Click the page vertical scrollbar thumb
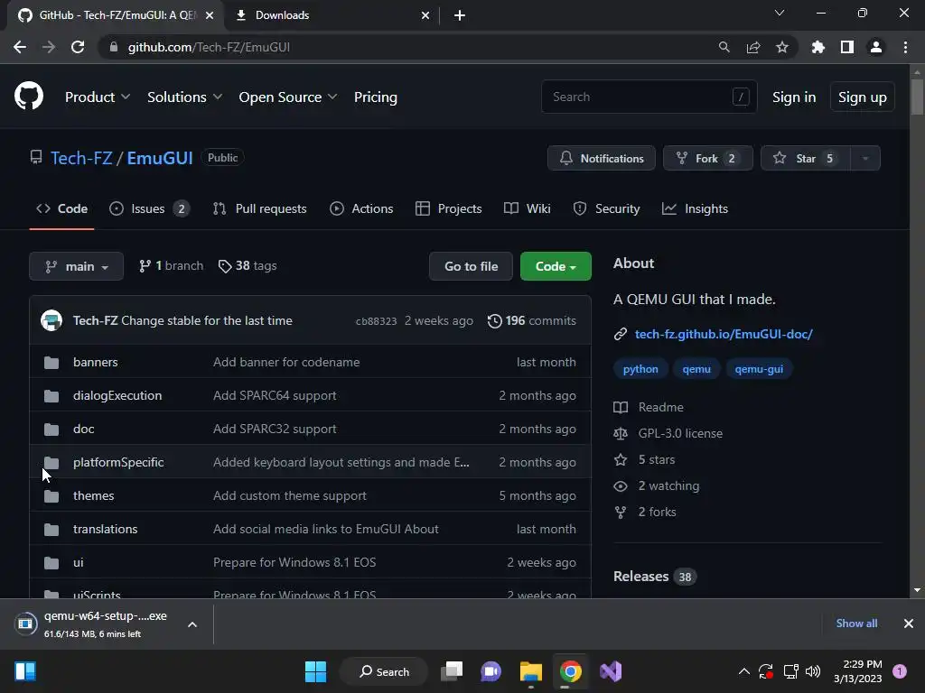The height and width of the screenshot is (693, 925). (917, 97)
